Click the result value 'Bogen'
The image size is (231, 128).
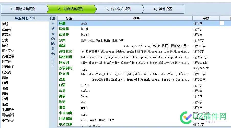[x=85, y=96]
